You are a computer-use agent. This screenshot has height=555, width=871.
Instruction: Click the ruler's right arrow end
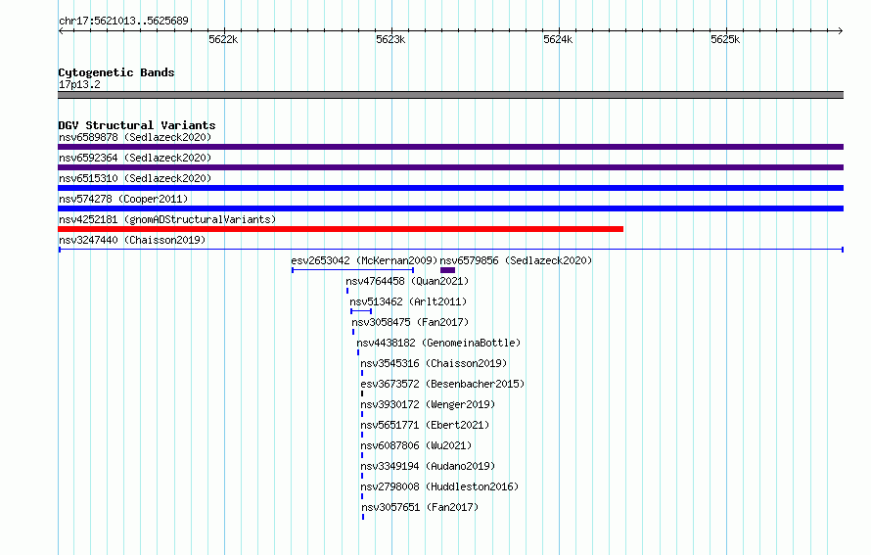(841, 30)
